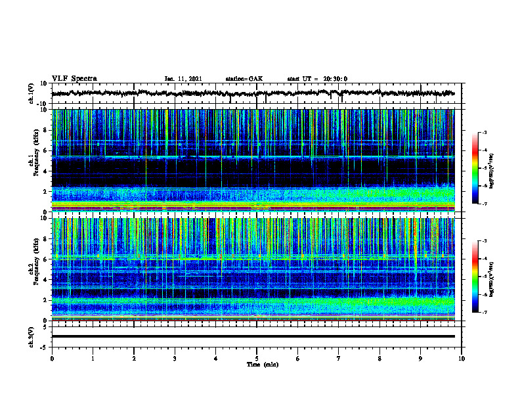Viewport: 520px width, 402px height.
Task: Click time axis tick label '8'
Action: [379, 359]
